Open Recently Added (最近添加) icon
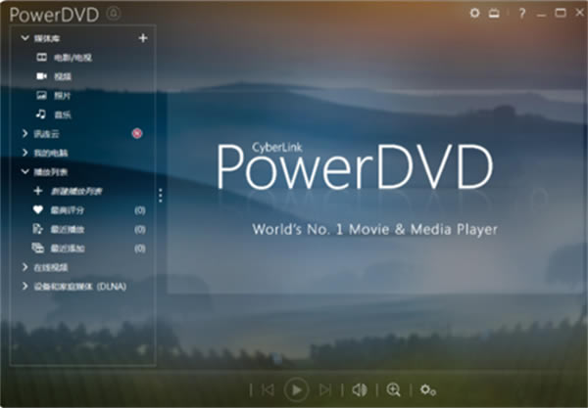Viewport: 588px width, 408px height. tap(38, 248)
